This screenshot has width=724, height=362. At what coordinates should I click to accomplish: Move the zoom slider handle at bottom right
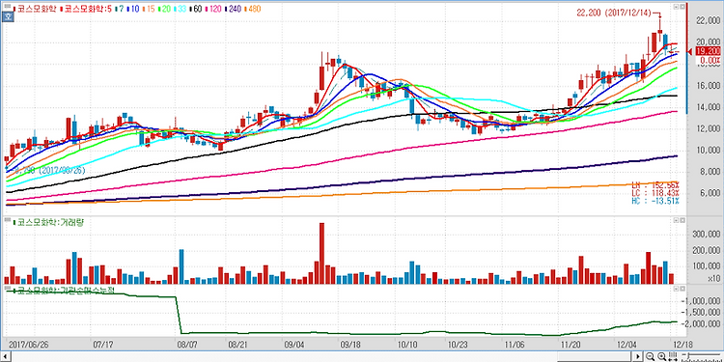[688, 355]
